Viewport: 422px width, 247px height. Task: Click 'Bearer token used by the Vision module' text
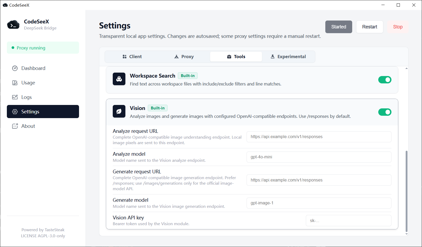[151, 224]
